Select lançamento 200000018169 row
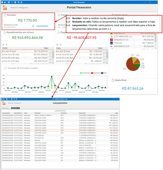 [x=60, y=160]
